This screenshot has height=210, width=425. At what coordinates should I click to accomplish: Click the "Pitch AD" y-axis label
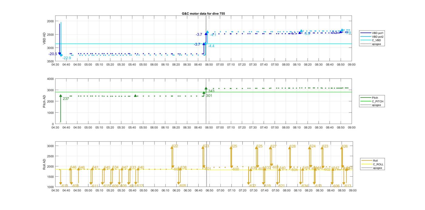tap(44, 101)
